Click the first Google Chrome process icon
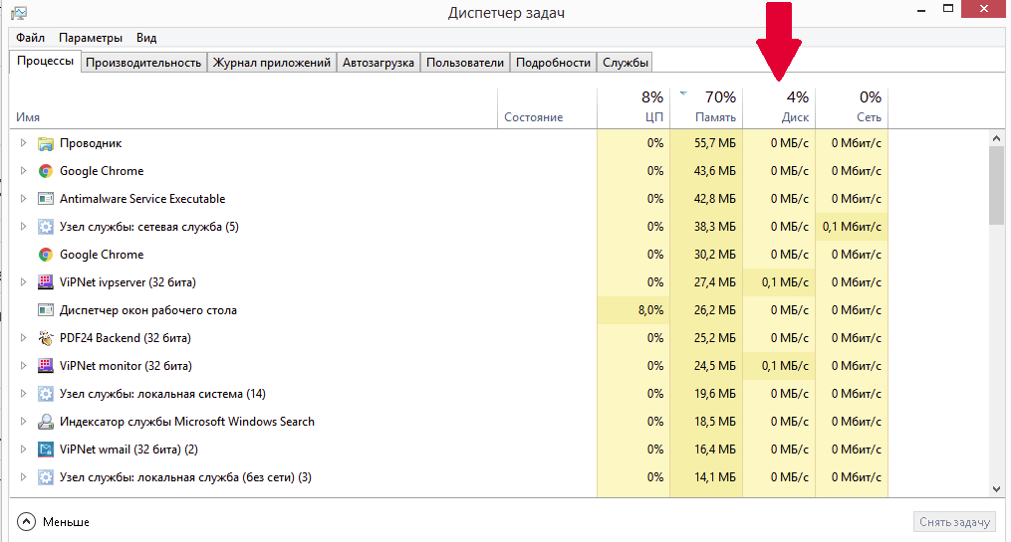1011x542 pixels. point(45,171)
